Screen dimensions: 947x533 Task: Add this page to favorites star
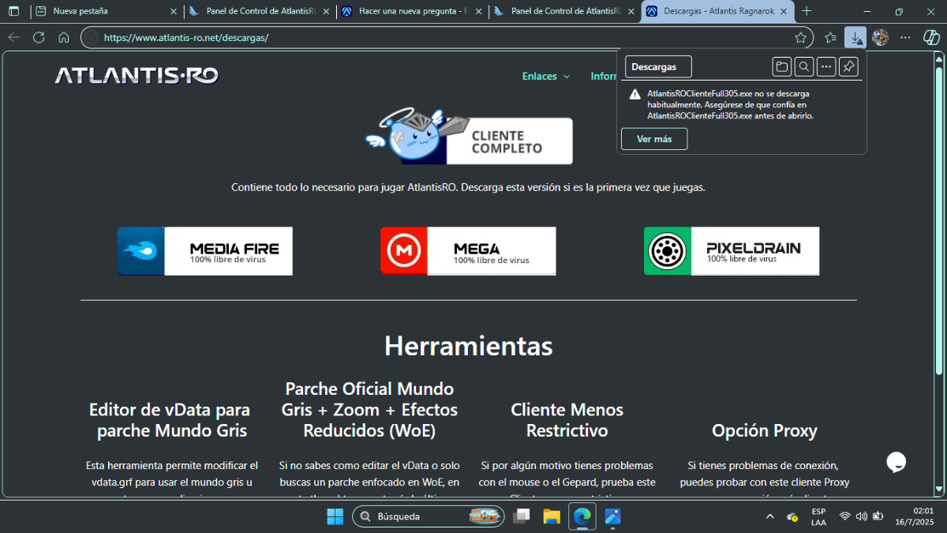800,37
